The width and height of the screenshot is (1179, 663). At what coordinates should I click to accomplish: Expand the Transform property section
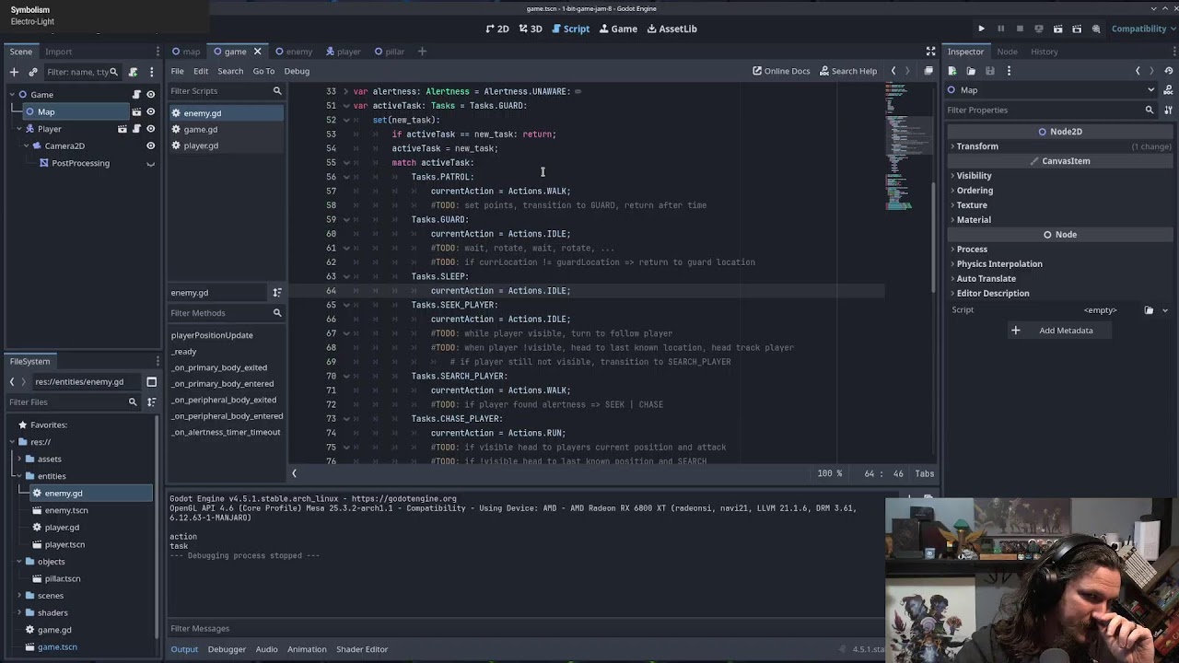tap(1059, 146)
